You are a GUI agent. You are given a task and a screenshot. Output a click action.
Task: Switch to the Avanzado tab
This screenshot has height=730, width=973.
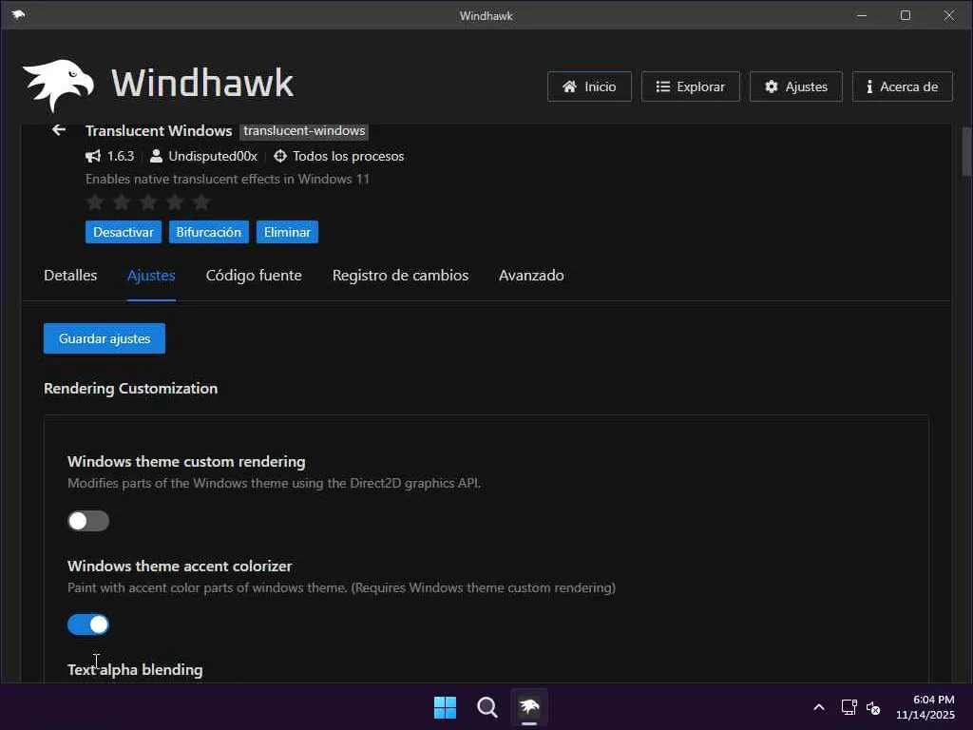point(531,275)
